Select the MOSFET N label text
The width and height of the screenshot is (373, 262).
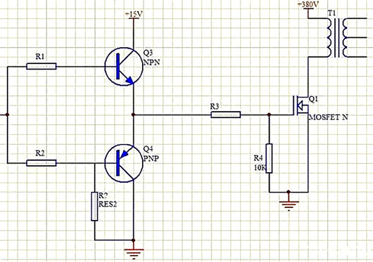click(328, 117)
